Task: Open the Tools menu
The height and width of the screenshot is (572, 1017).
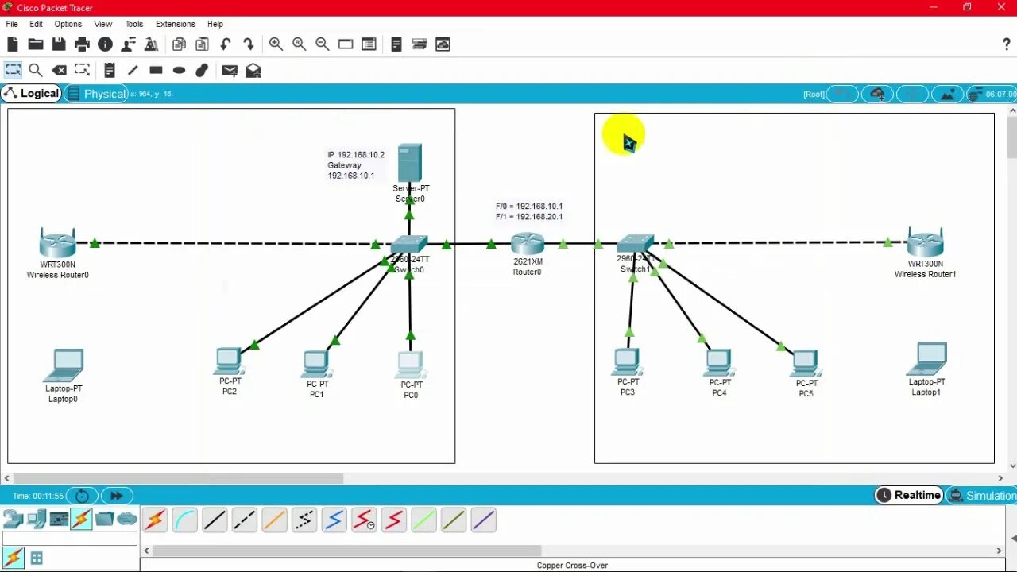Action: [134, 24]
